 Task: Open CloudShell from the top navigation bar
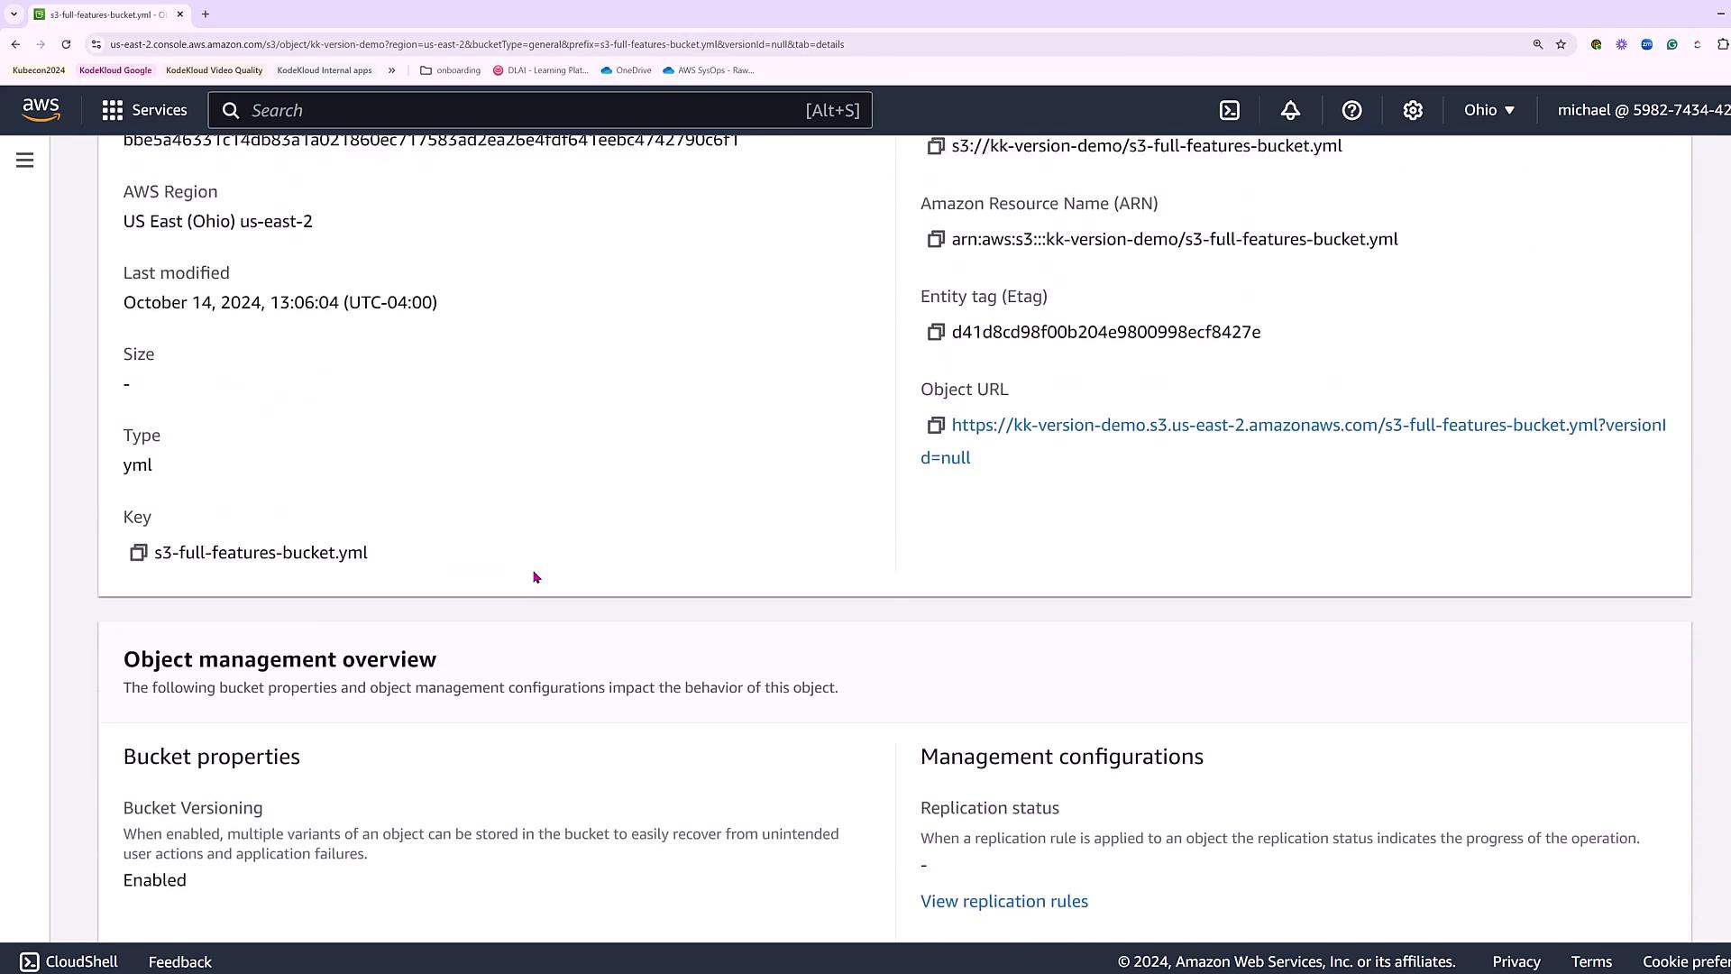1230,110
